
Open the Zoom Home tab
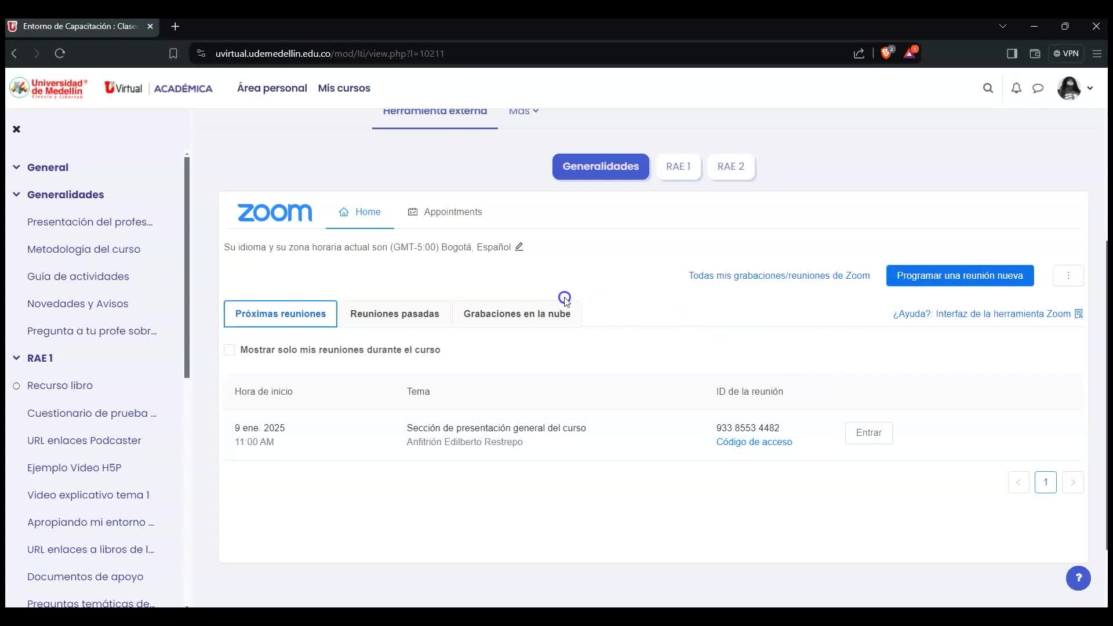[360, 212]
